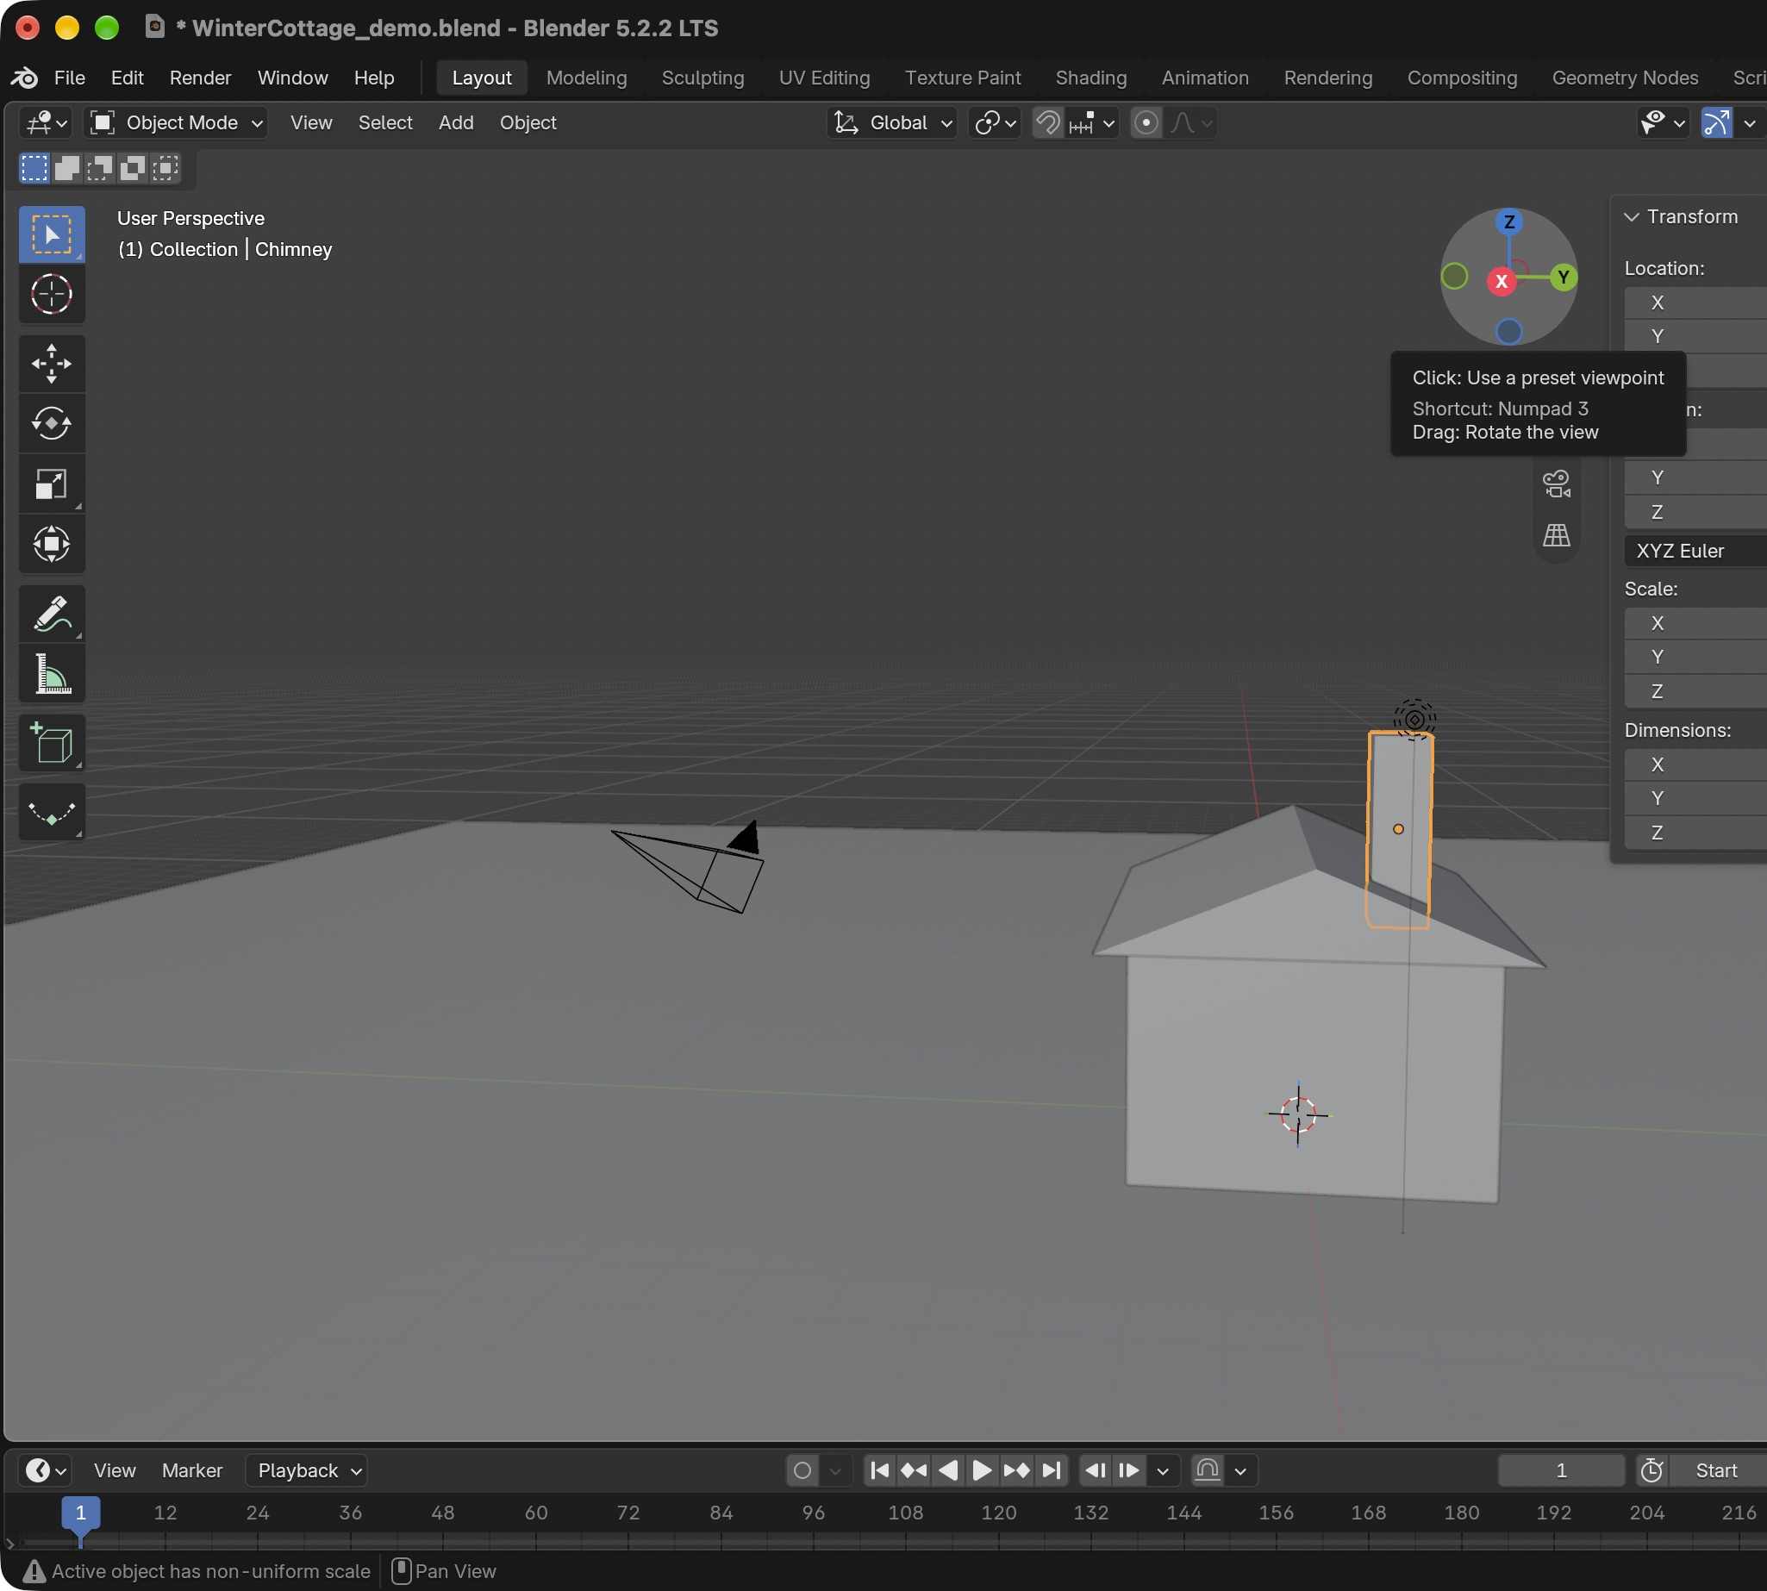Click the blue Z axis on gizmo

(x=1509, y=222)
